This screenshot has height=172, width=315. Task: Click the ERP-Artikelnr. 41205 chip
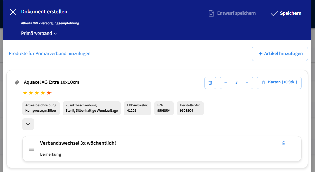[x=137, y=108]
